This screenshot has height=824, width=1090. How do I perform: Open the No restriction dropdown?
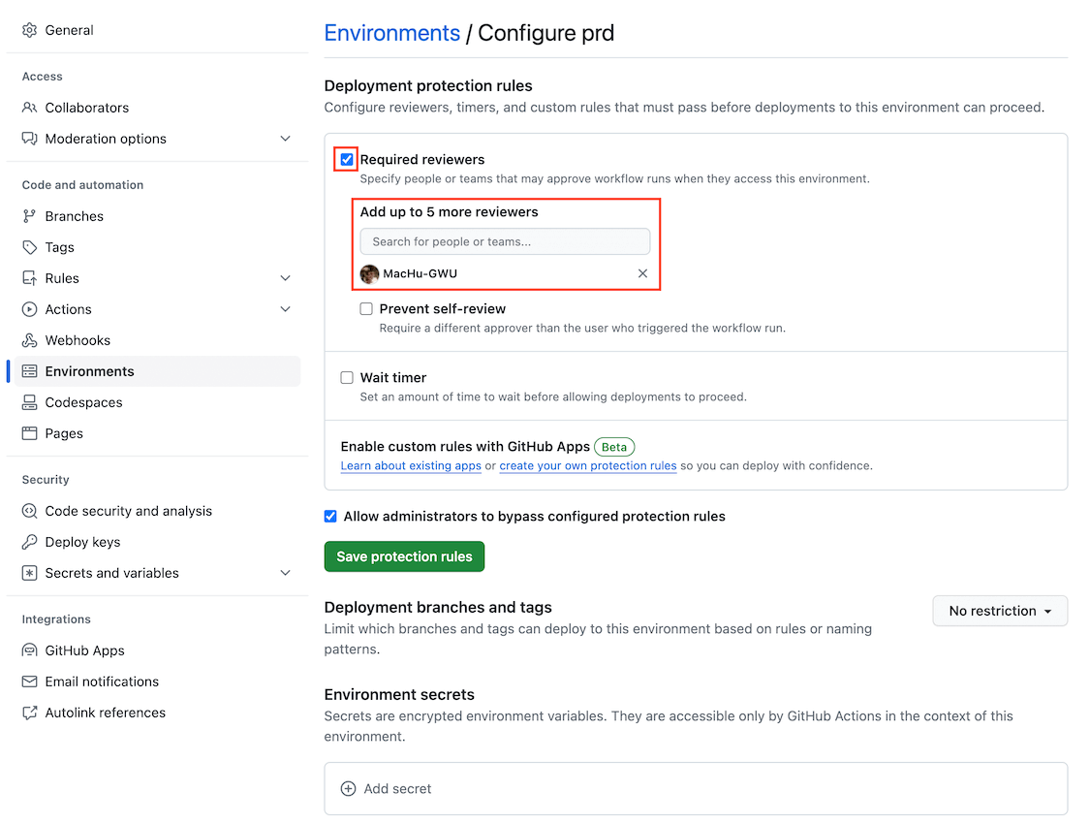click(x=1000, y=611)
